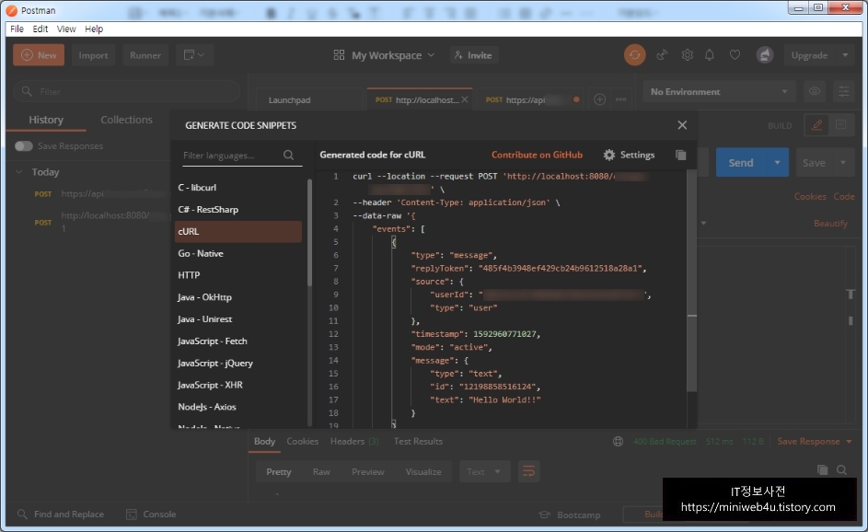Select Go - Native language
The image size is (868, 532).
[238, 253]
